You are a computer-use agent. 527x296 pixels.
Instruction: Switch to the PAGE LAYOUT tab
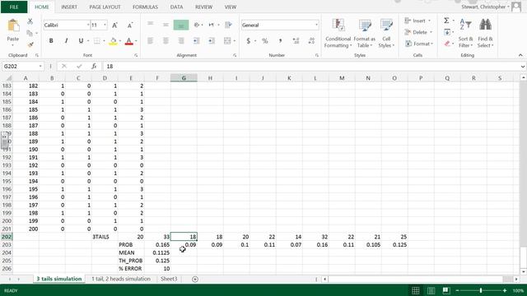pos(105,7)
